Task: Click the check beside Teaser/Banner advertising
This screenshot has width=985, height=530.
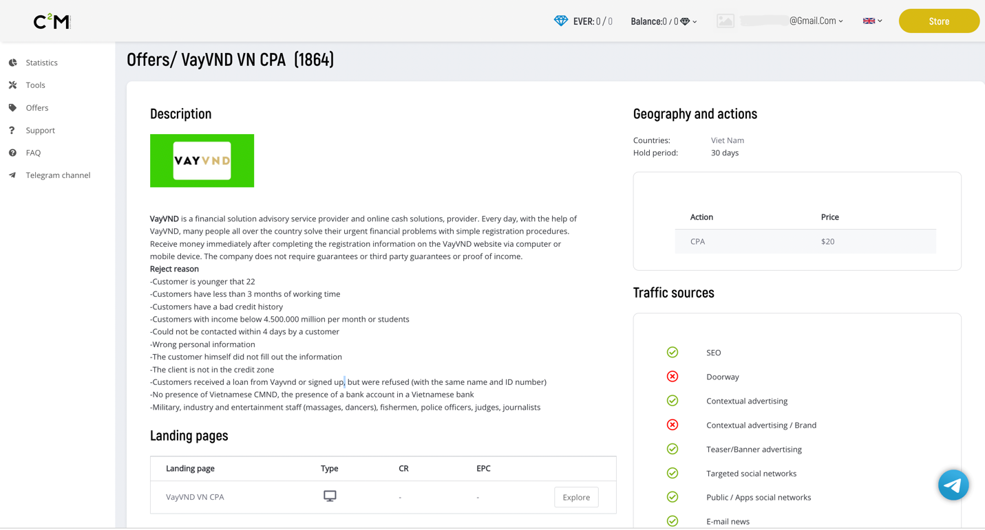Action: [x=672, y=449]
